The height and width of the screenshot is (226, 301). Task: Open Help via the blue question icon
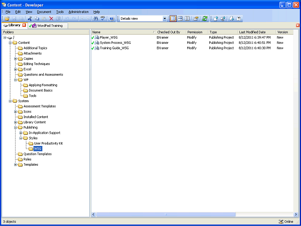(112, 19)
